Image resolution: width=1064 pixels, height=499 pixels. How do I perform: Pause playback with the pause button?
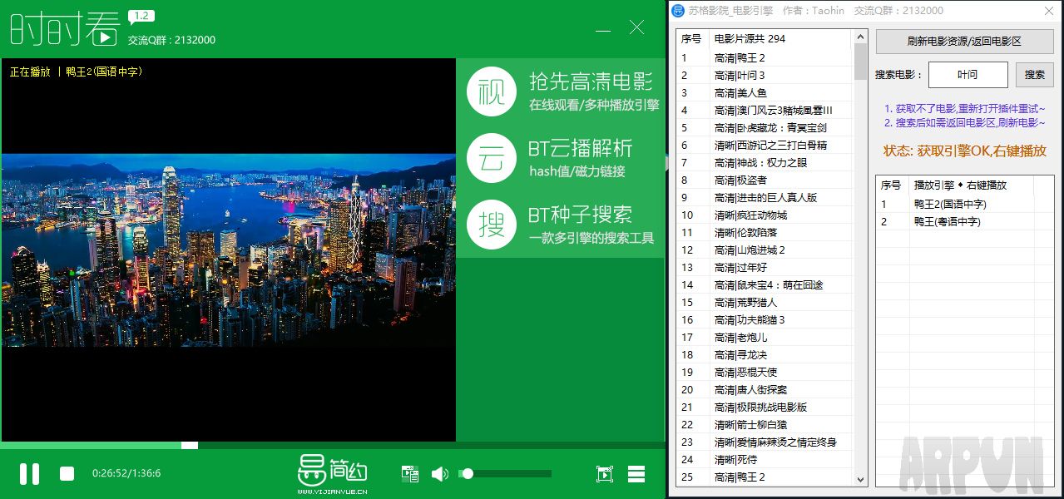pyautogui.click(x=30, y=473)
